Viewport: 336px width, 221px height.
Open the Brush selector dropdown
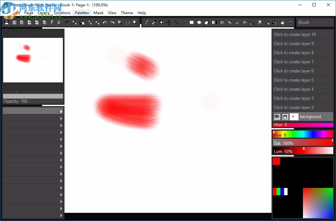315,22
